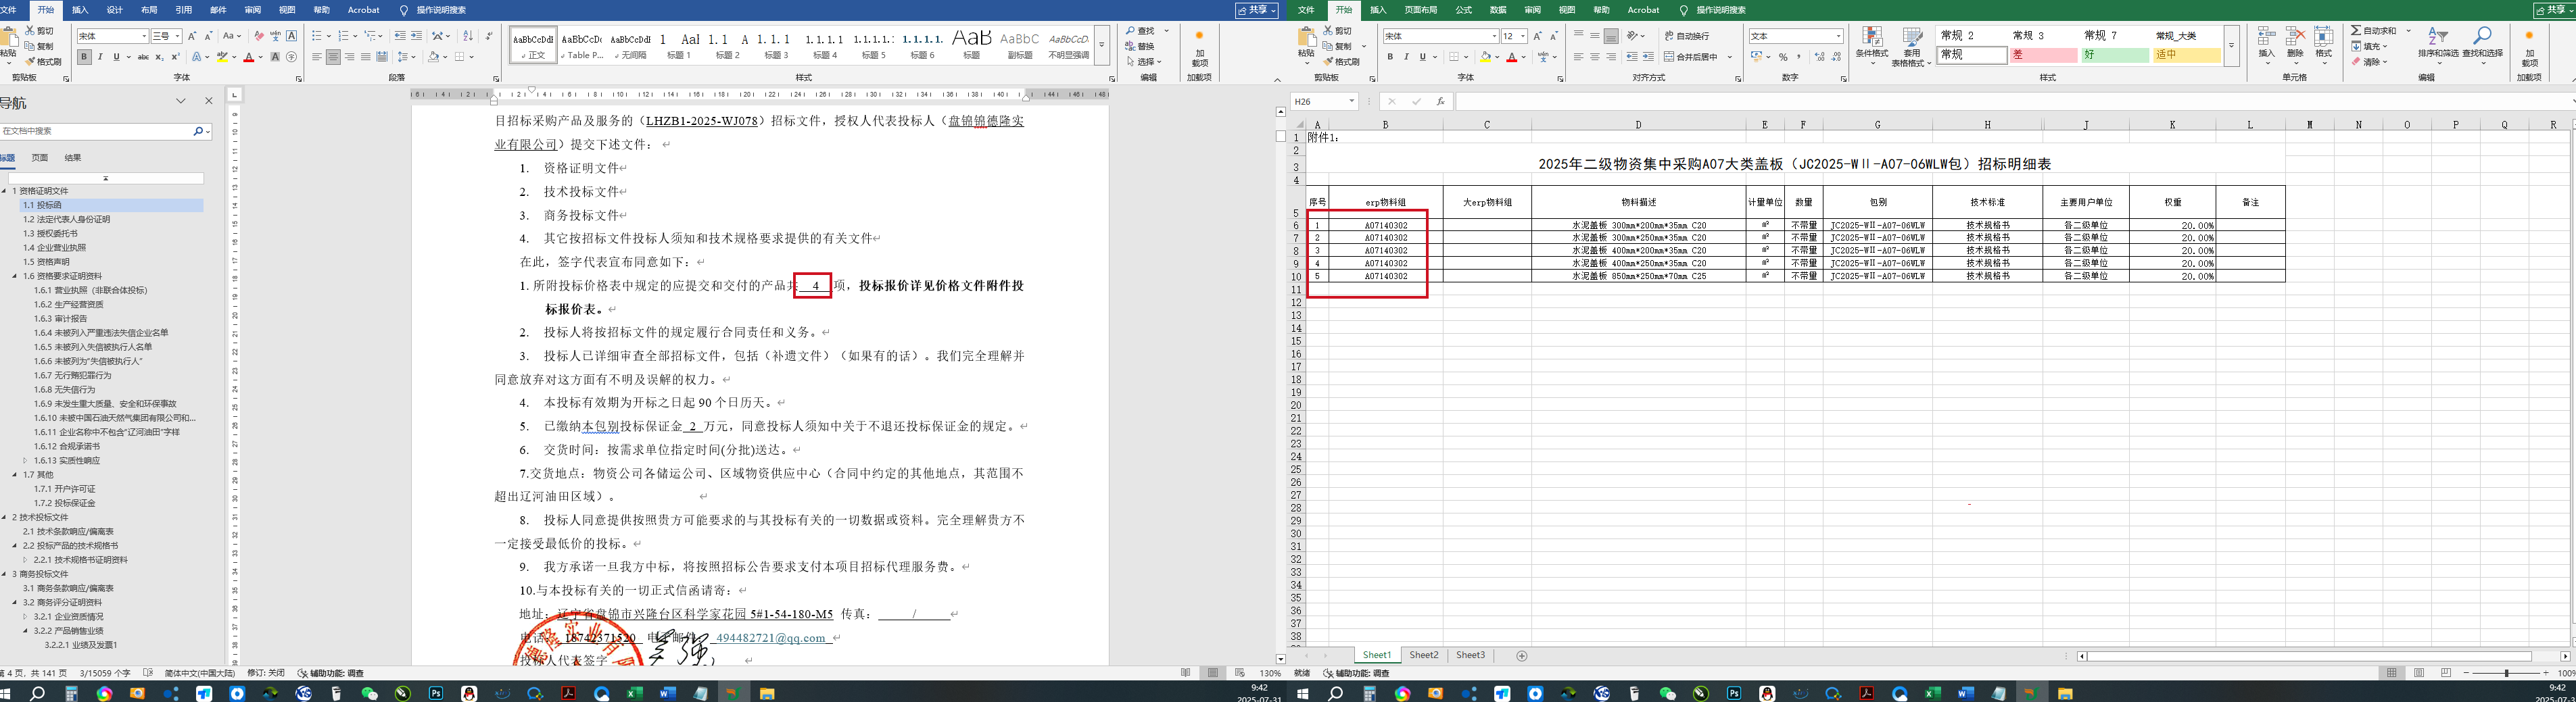The width and height of the screenshot is (2576, 702).
Task: Click the 共享 button in Word
Action: tap(1257, 10)
